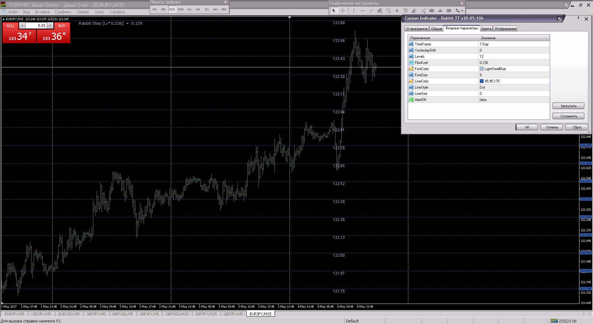
Task: Switch to the Цвета tab
Action: pyautogui.click(x=486, y=29)
